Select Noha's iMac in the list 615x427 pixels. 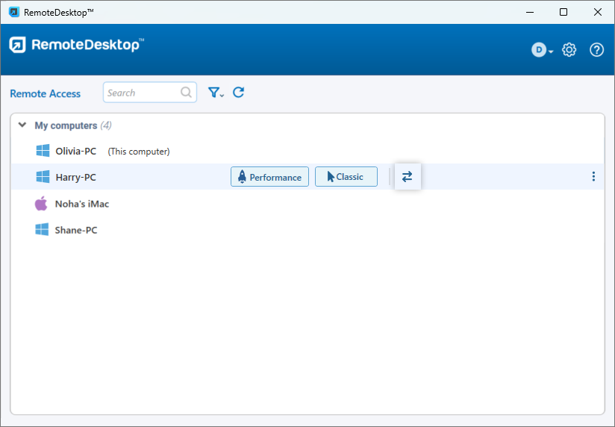82,204
